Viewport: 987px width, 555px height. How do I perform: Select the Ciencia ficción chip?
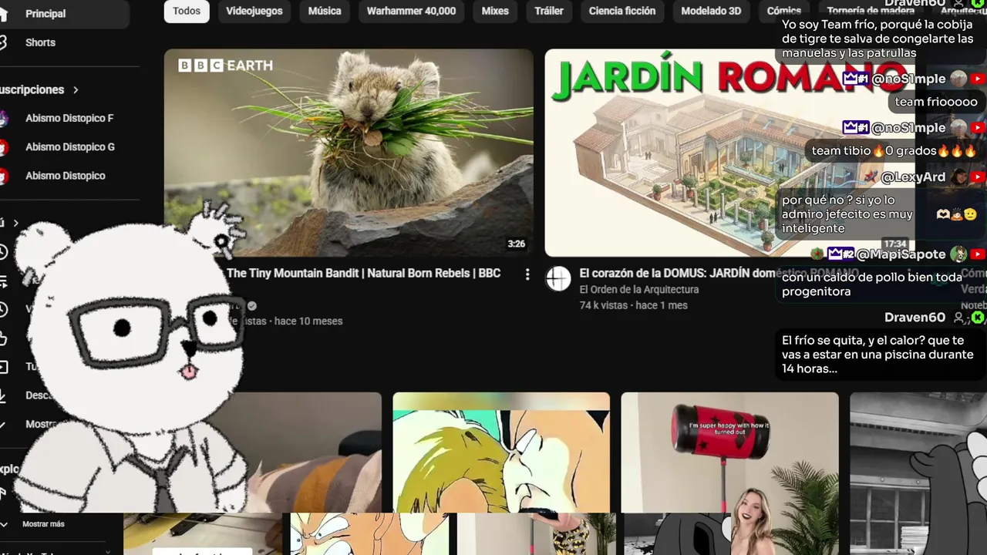coord(622,11)
